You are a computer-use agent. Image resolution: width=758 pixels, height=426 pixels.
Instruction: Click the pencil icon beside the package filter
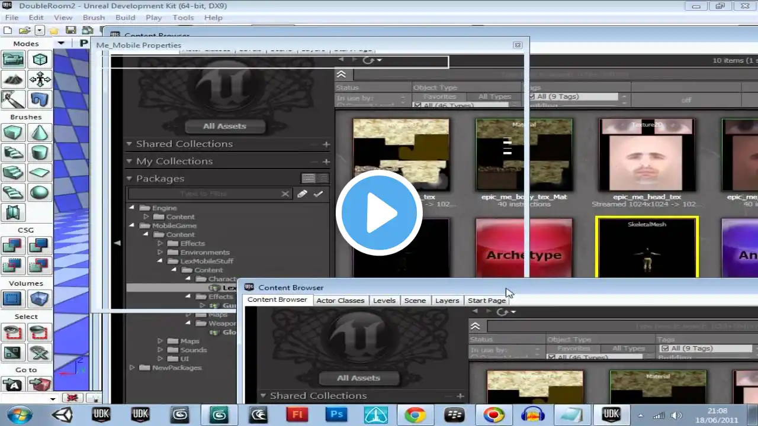(x=302, y=194)
